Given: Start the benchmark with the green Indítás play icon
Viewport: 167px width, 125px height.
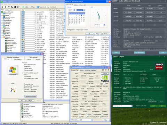Looking at the screenshot, I should pos(23,7).
